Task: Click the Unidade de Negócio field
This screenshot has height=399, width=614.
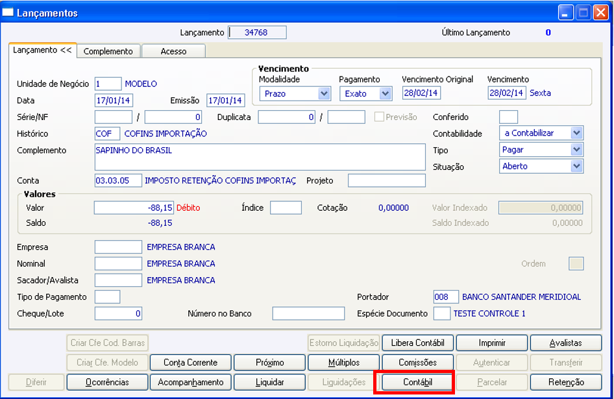Action: [x=108, y=84]
